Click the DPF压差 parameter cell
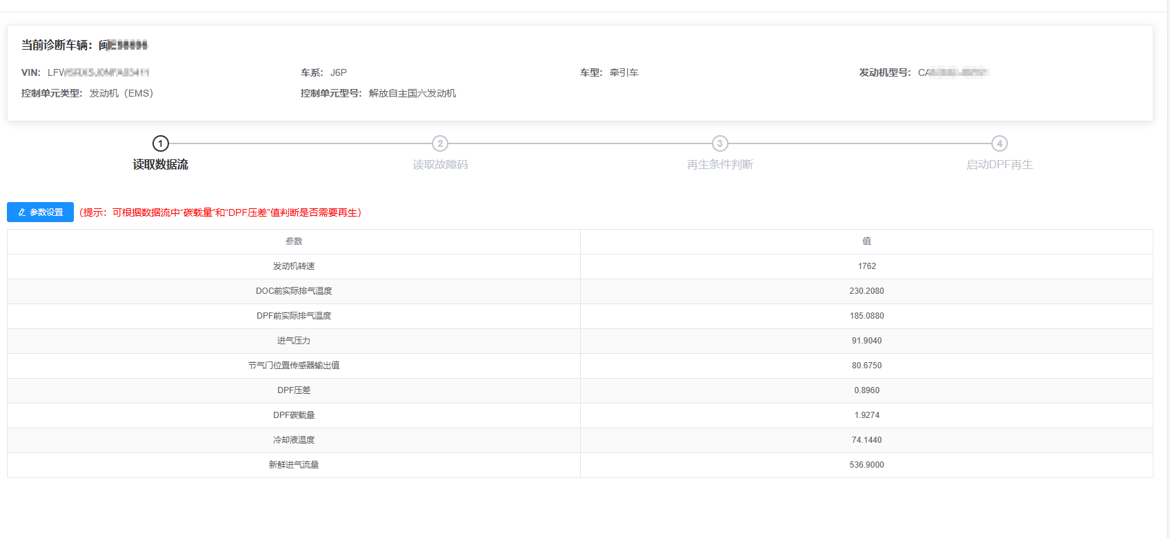 click(x=294, y=390)
